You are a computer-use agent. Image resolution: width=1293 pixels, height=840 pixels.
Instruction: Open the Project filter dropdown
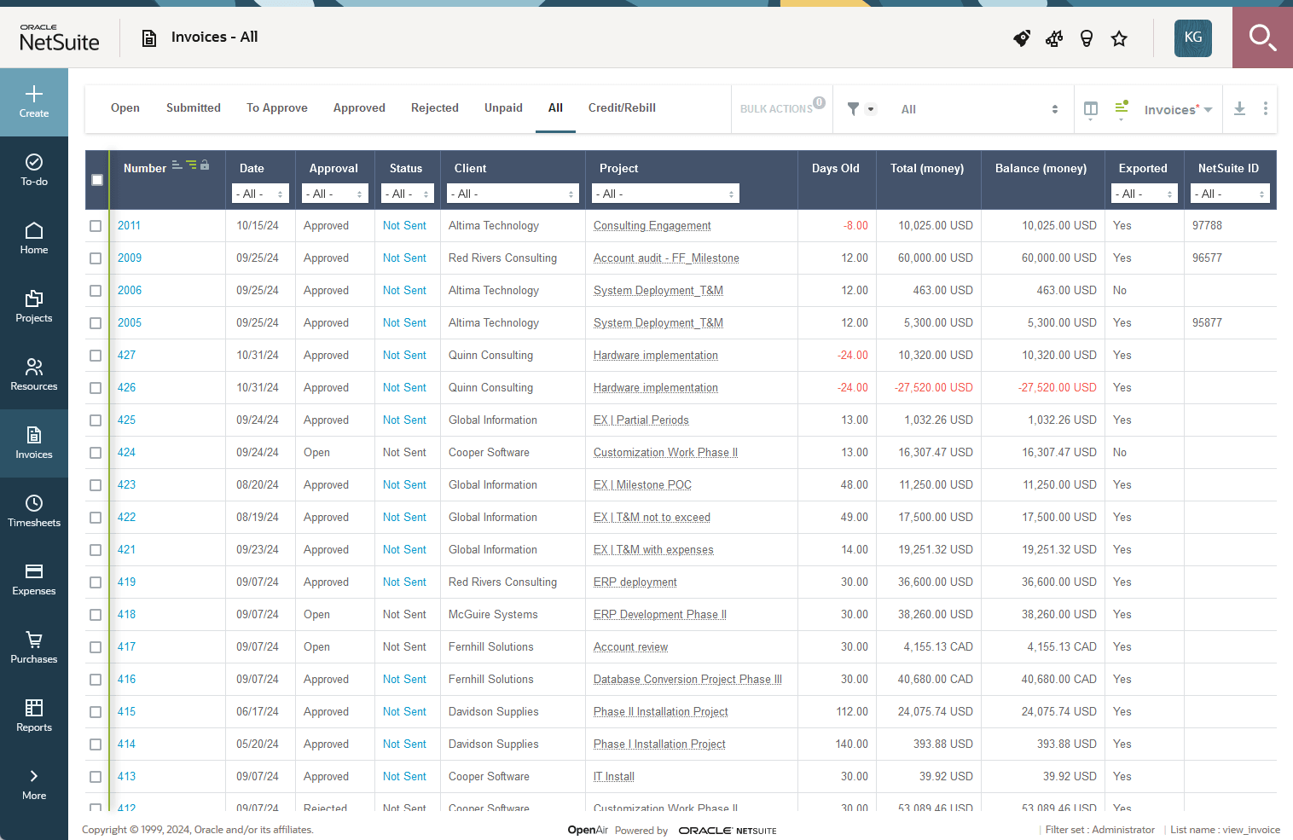pos(665,194)
